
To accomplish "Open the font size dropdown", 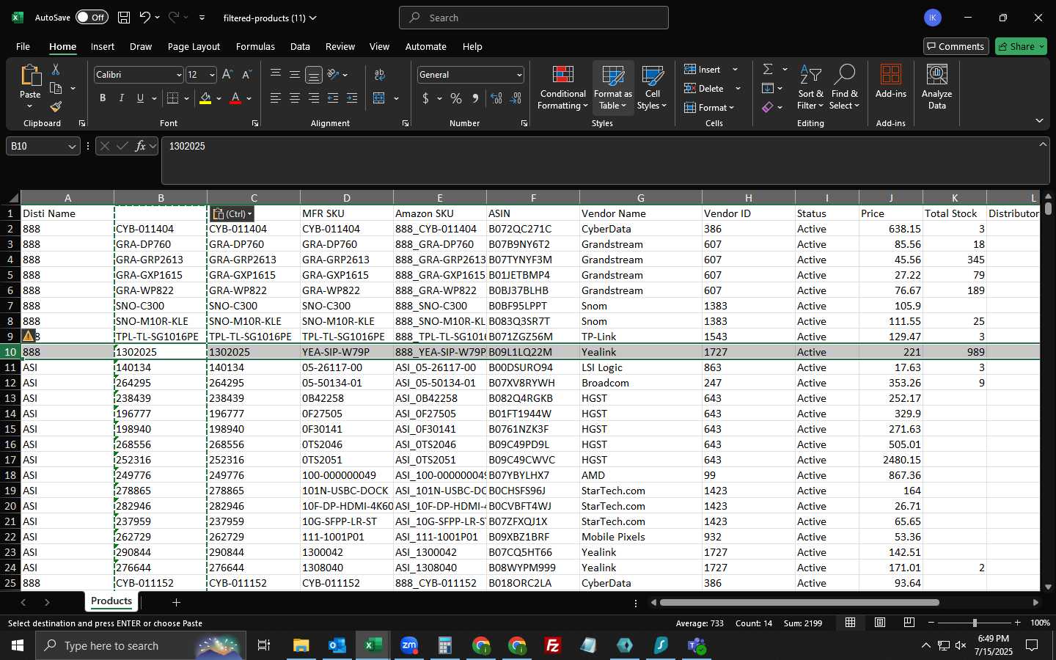I will click(212, 75).
